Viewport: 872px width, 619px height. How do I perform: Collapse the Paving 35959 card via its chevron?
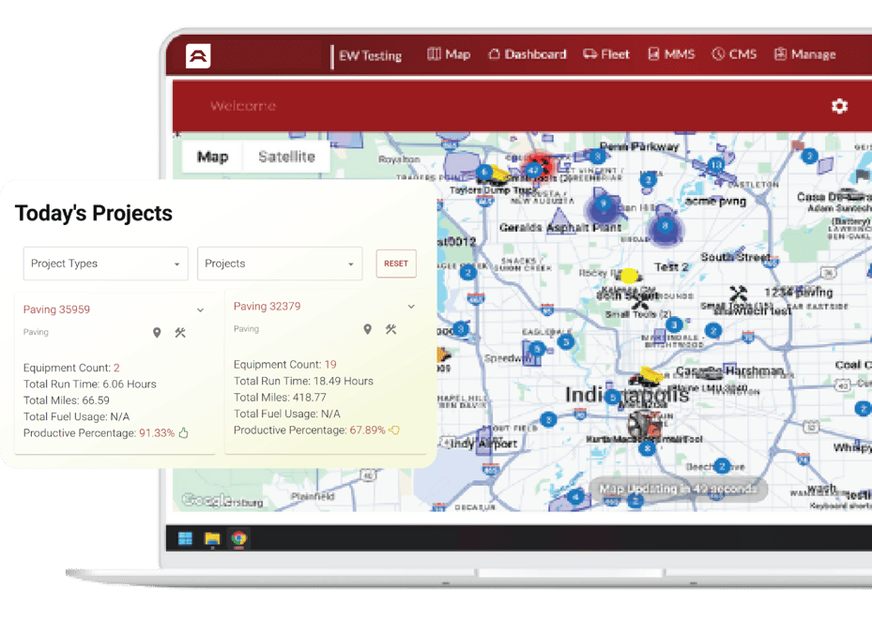pyautogui.click(x=200, y=309)
